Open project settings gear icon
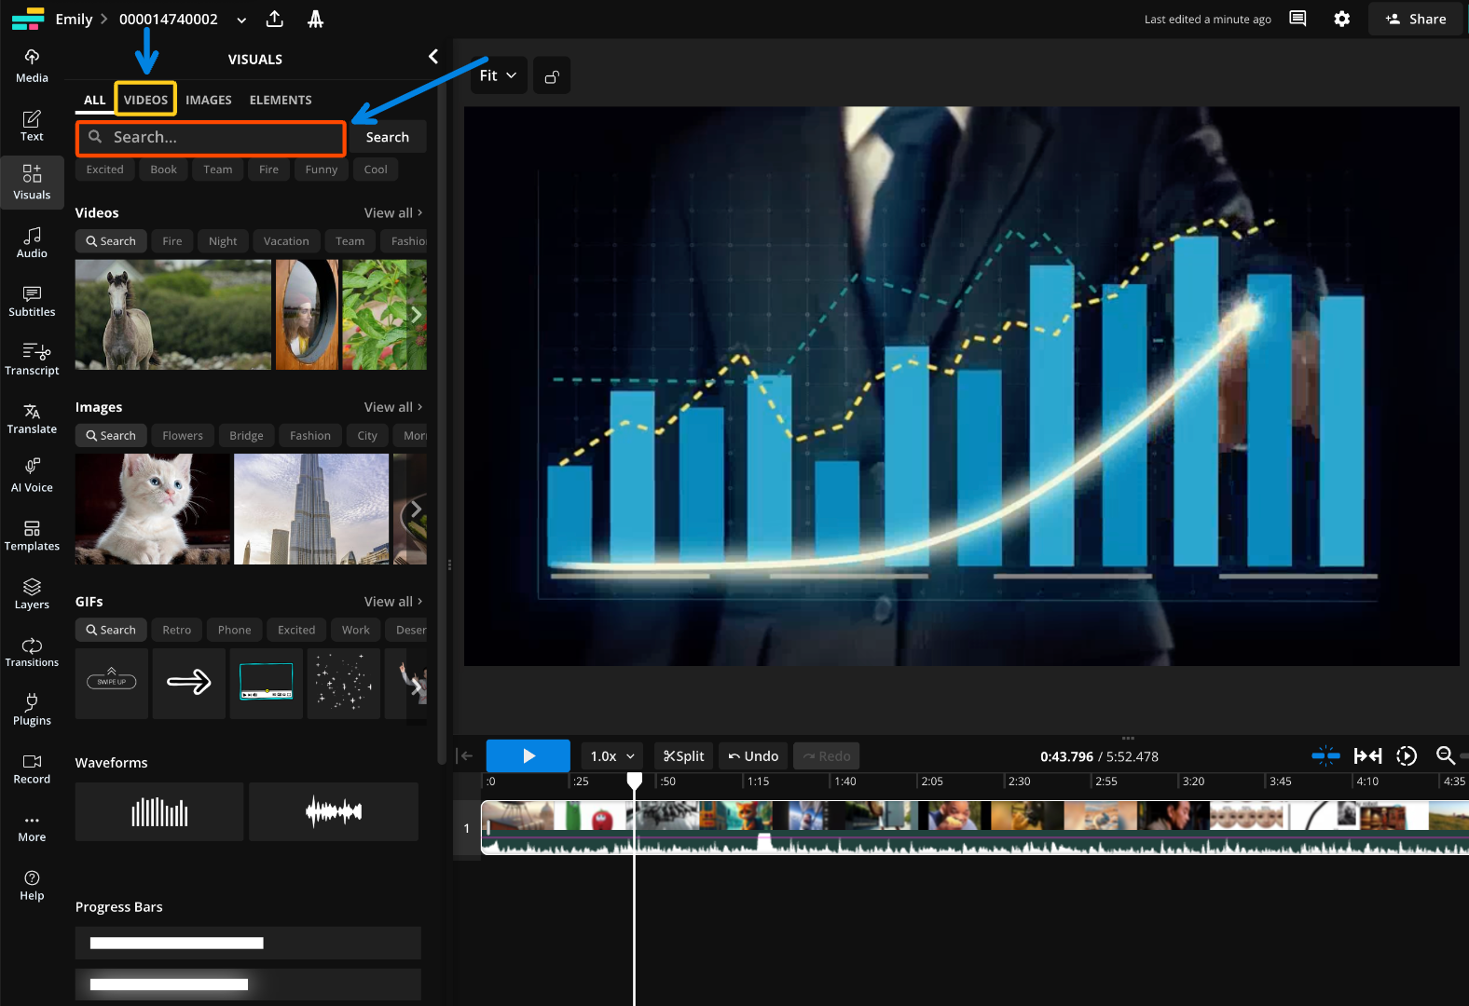 pyautogui.click(x=1341, y=19)
